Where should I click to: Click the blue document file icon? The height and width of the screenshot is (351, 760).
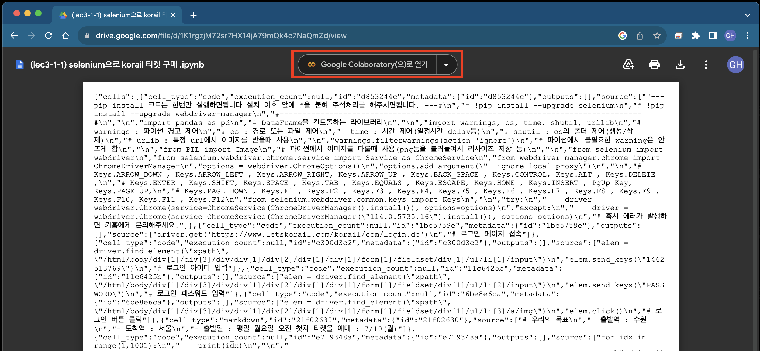click(19, 65)
